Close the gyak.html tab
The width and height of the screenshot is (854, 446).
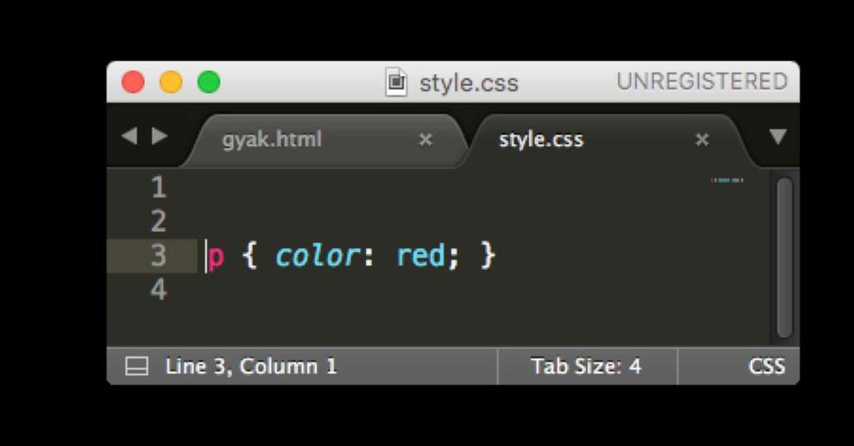[425, 140]
